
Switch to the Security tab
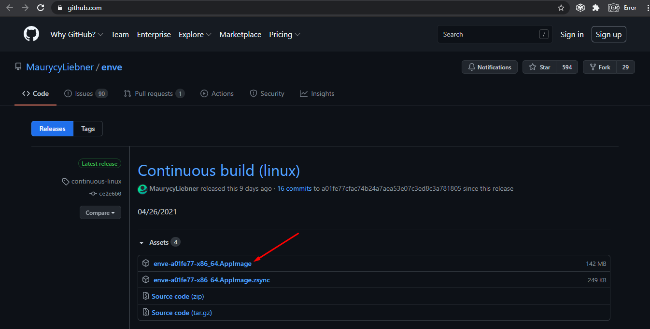267,93
